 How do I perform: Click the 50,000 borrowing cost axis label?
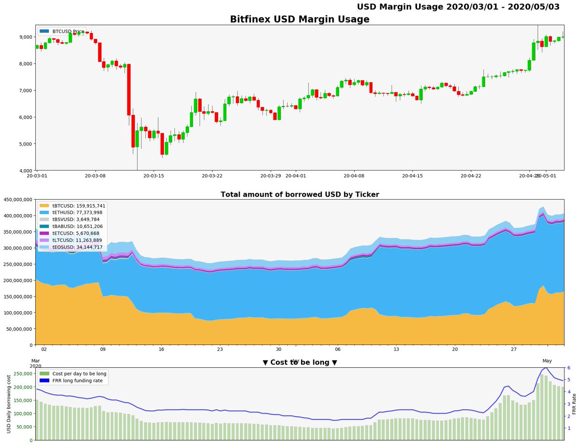[x=23, y=427]
